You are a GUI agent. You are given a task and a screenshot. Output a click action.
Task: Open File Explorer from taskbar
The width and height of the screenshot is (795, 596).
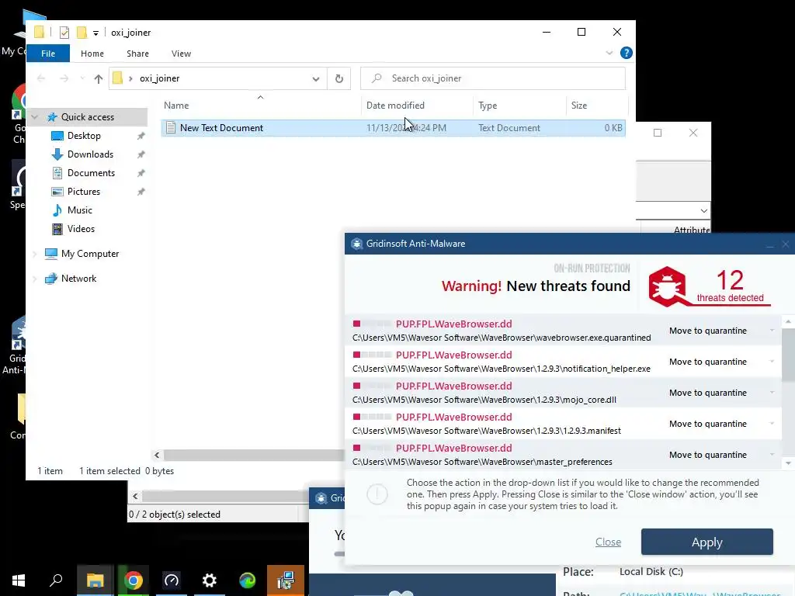(95, 580)
